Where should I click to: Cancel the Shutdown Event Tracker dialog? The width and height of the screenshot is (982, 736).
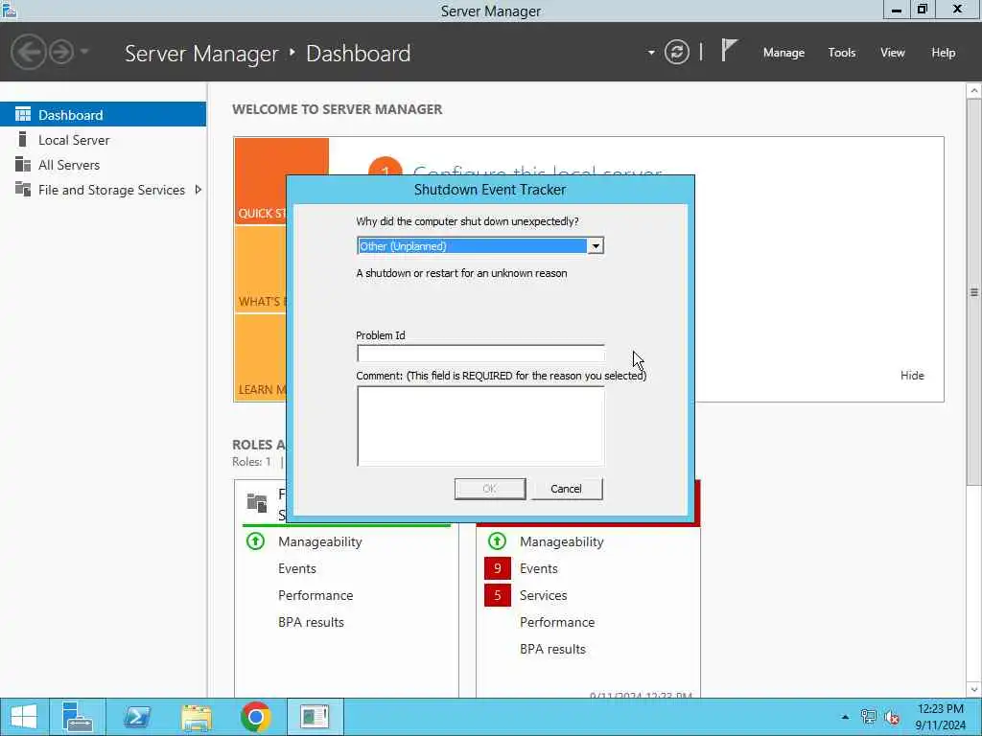pos(566,489)
